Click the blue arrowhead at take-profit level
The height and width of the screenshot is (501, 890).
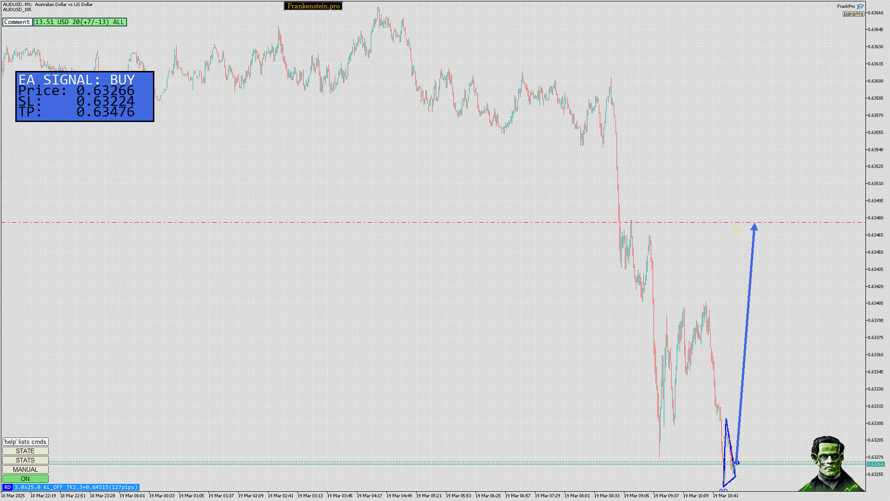coord(754,226)
